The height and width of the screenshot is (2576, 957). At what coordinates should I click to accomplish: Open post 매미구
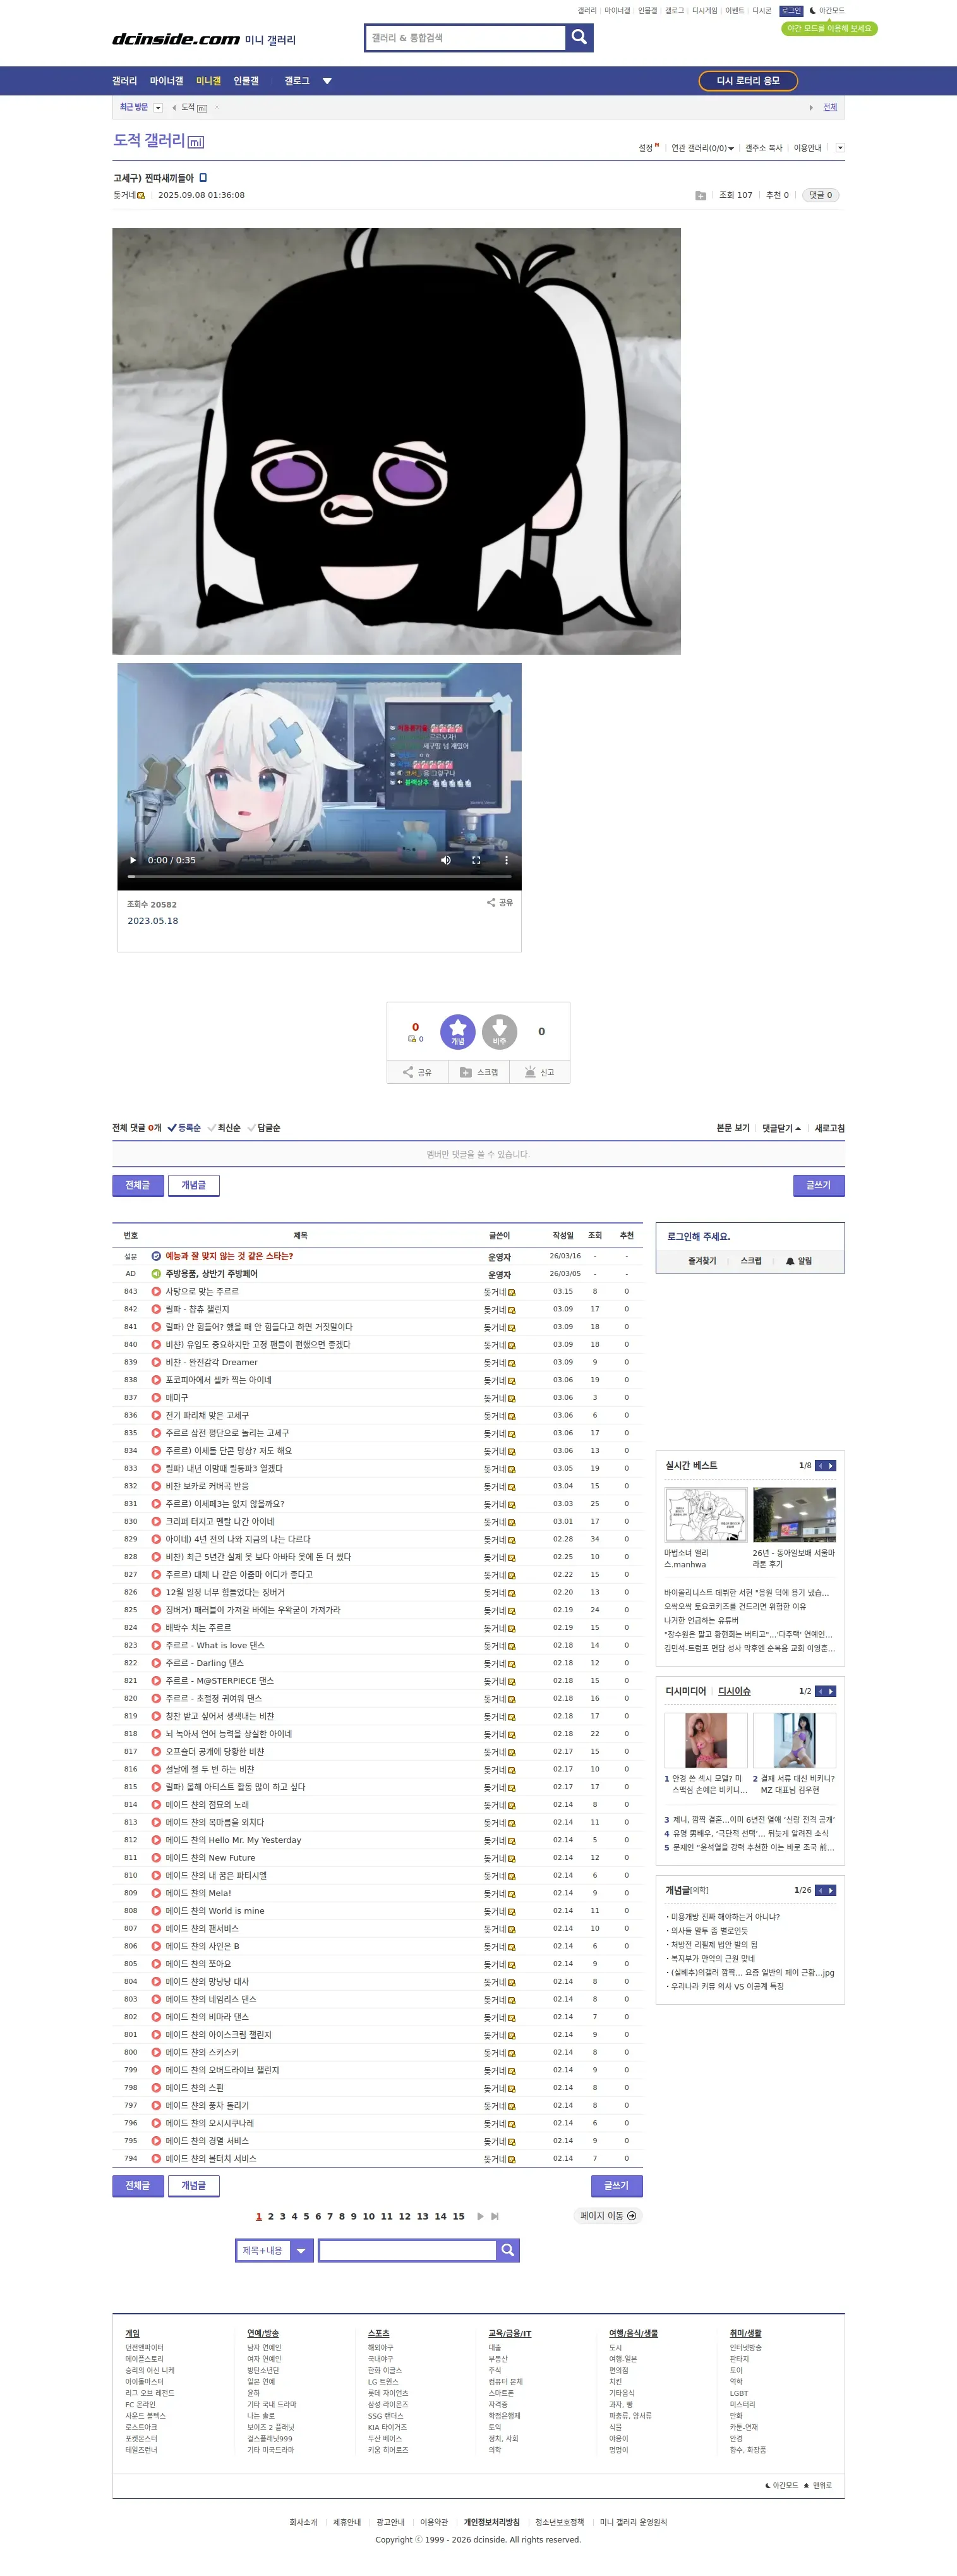[x=177, y=1397]
